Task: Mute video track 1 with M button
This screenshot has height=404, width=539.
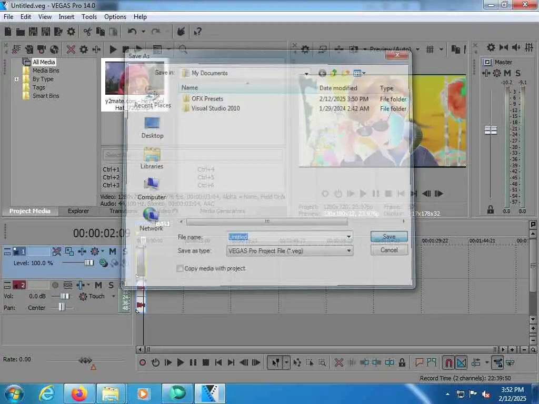Action: tap(113, 251)
